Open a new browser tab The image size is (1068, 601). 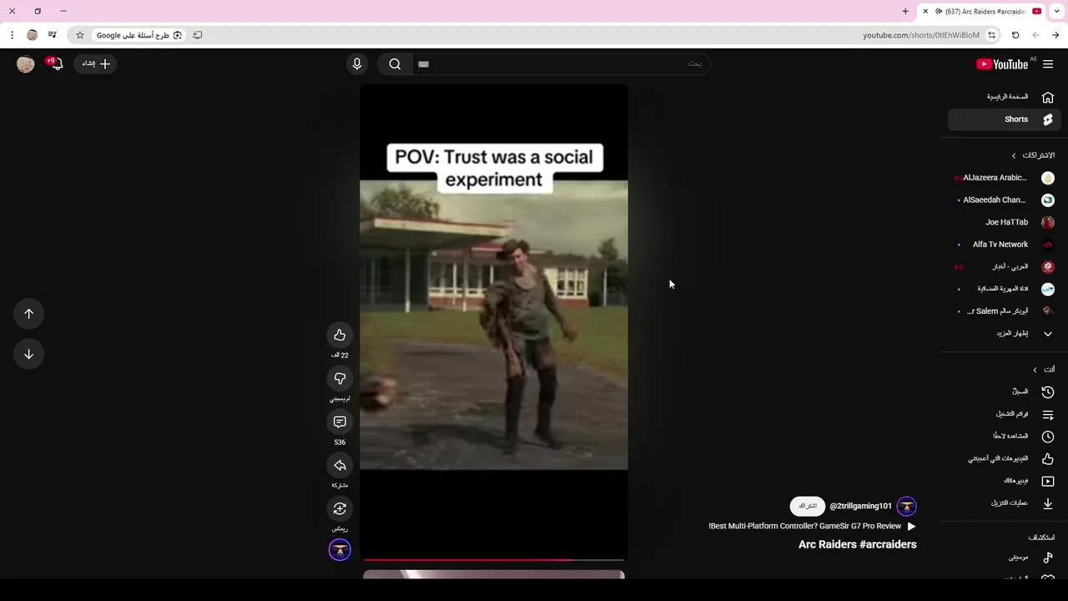(905, 12)
